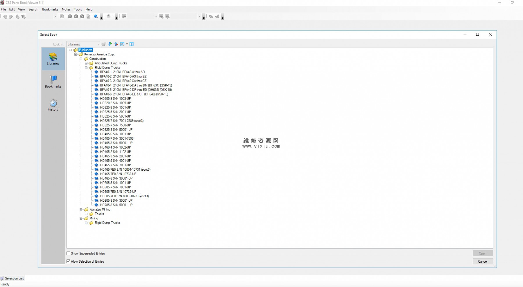Click the find-in-tree magnifier icon in the dialog
The height and width of the screenshot is (287, 523).
coord(122,44)
